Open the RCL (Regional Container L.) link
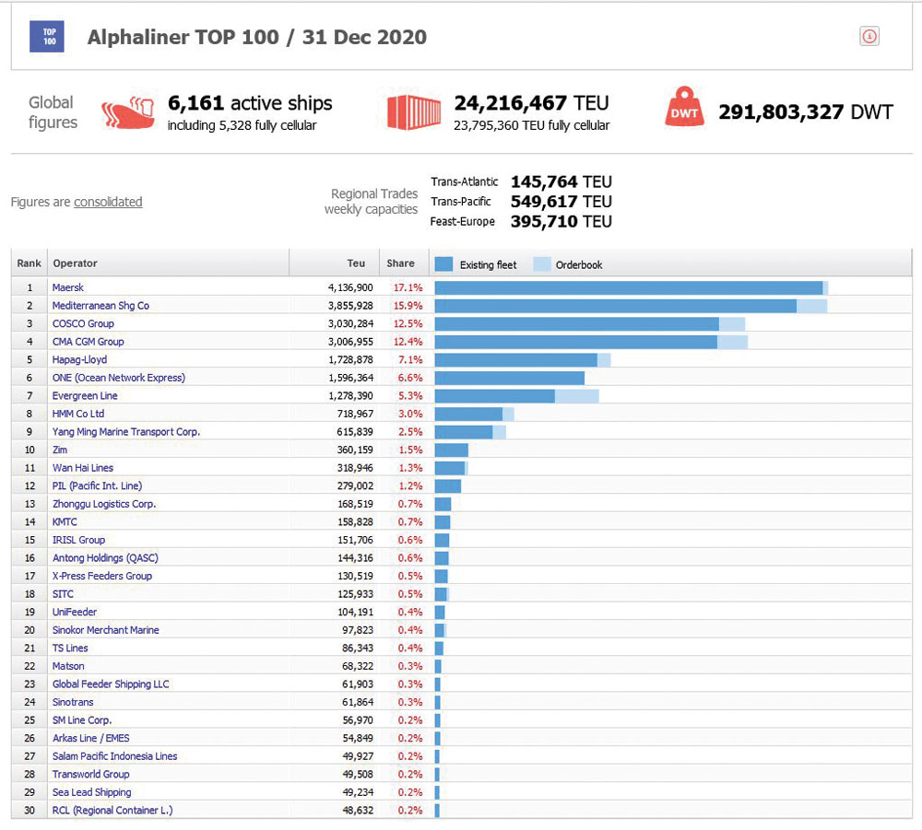Viewport: 922px width, 830px height. click(x=112, y=810)
